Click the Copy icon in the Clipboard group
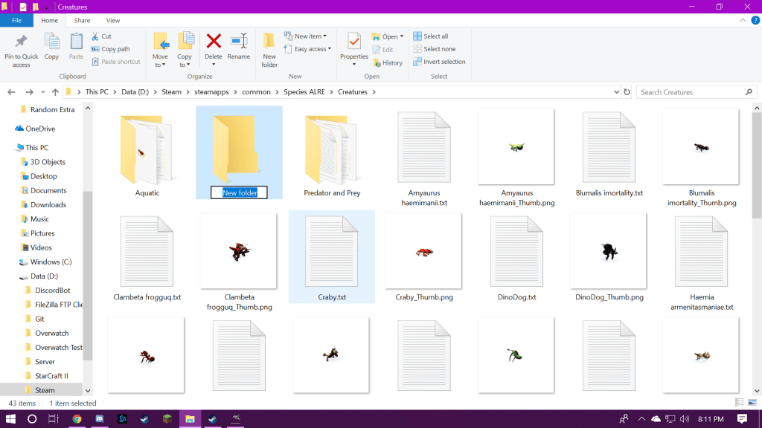762x428 pixels. (x=51, y=42)
